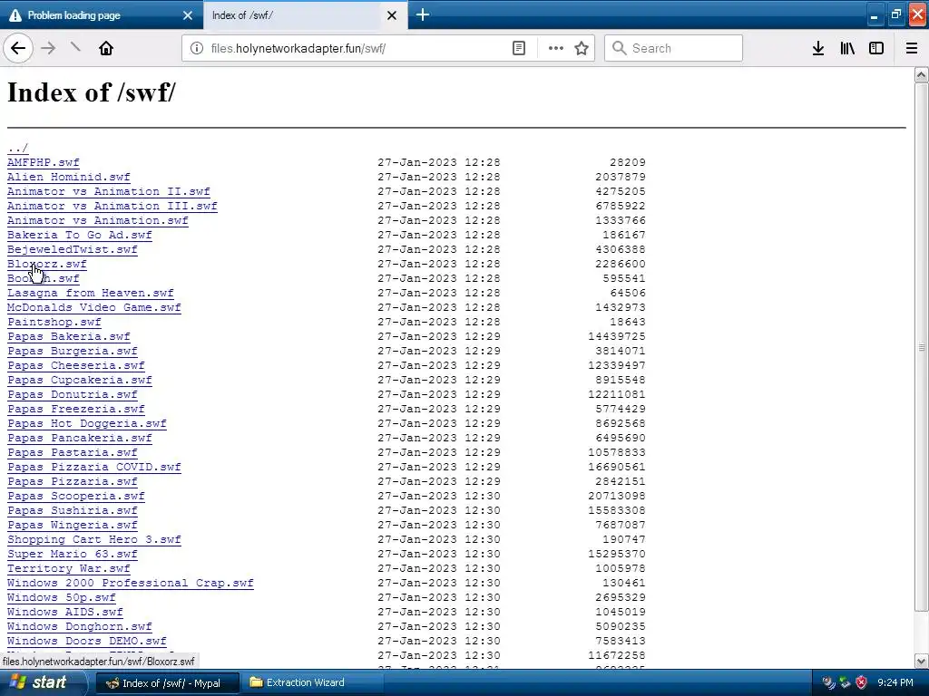Open the browser home page
The height and width of the screenshot is (696, 929).
(x=106, y=48)
